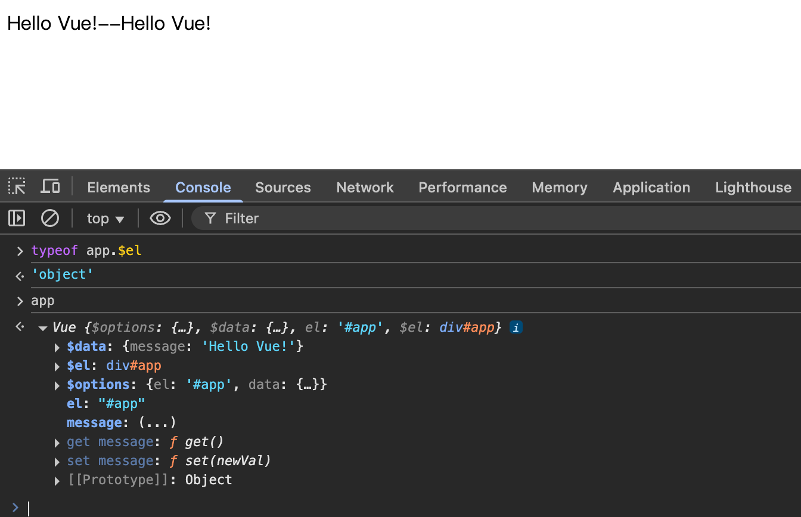Expand the [[Prototype]] Object entry
This screenshot has width=801, height=517.
click(x=57, y=481)
